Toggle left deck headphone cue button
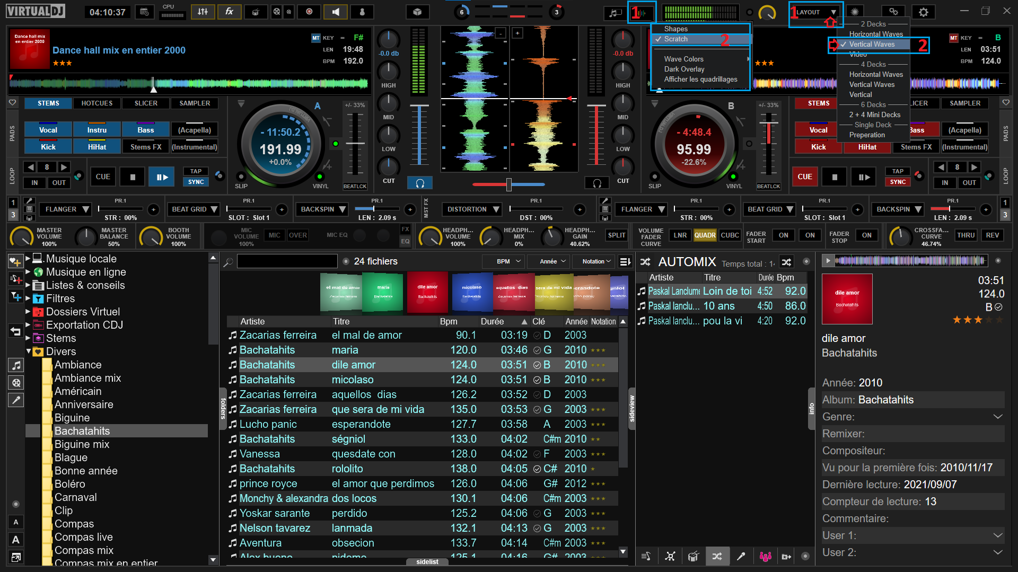1018x572 pixels. click(x=420, y=183)
